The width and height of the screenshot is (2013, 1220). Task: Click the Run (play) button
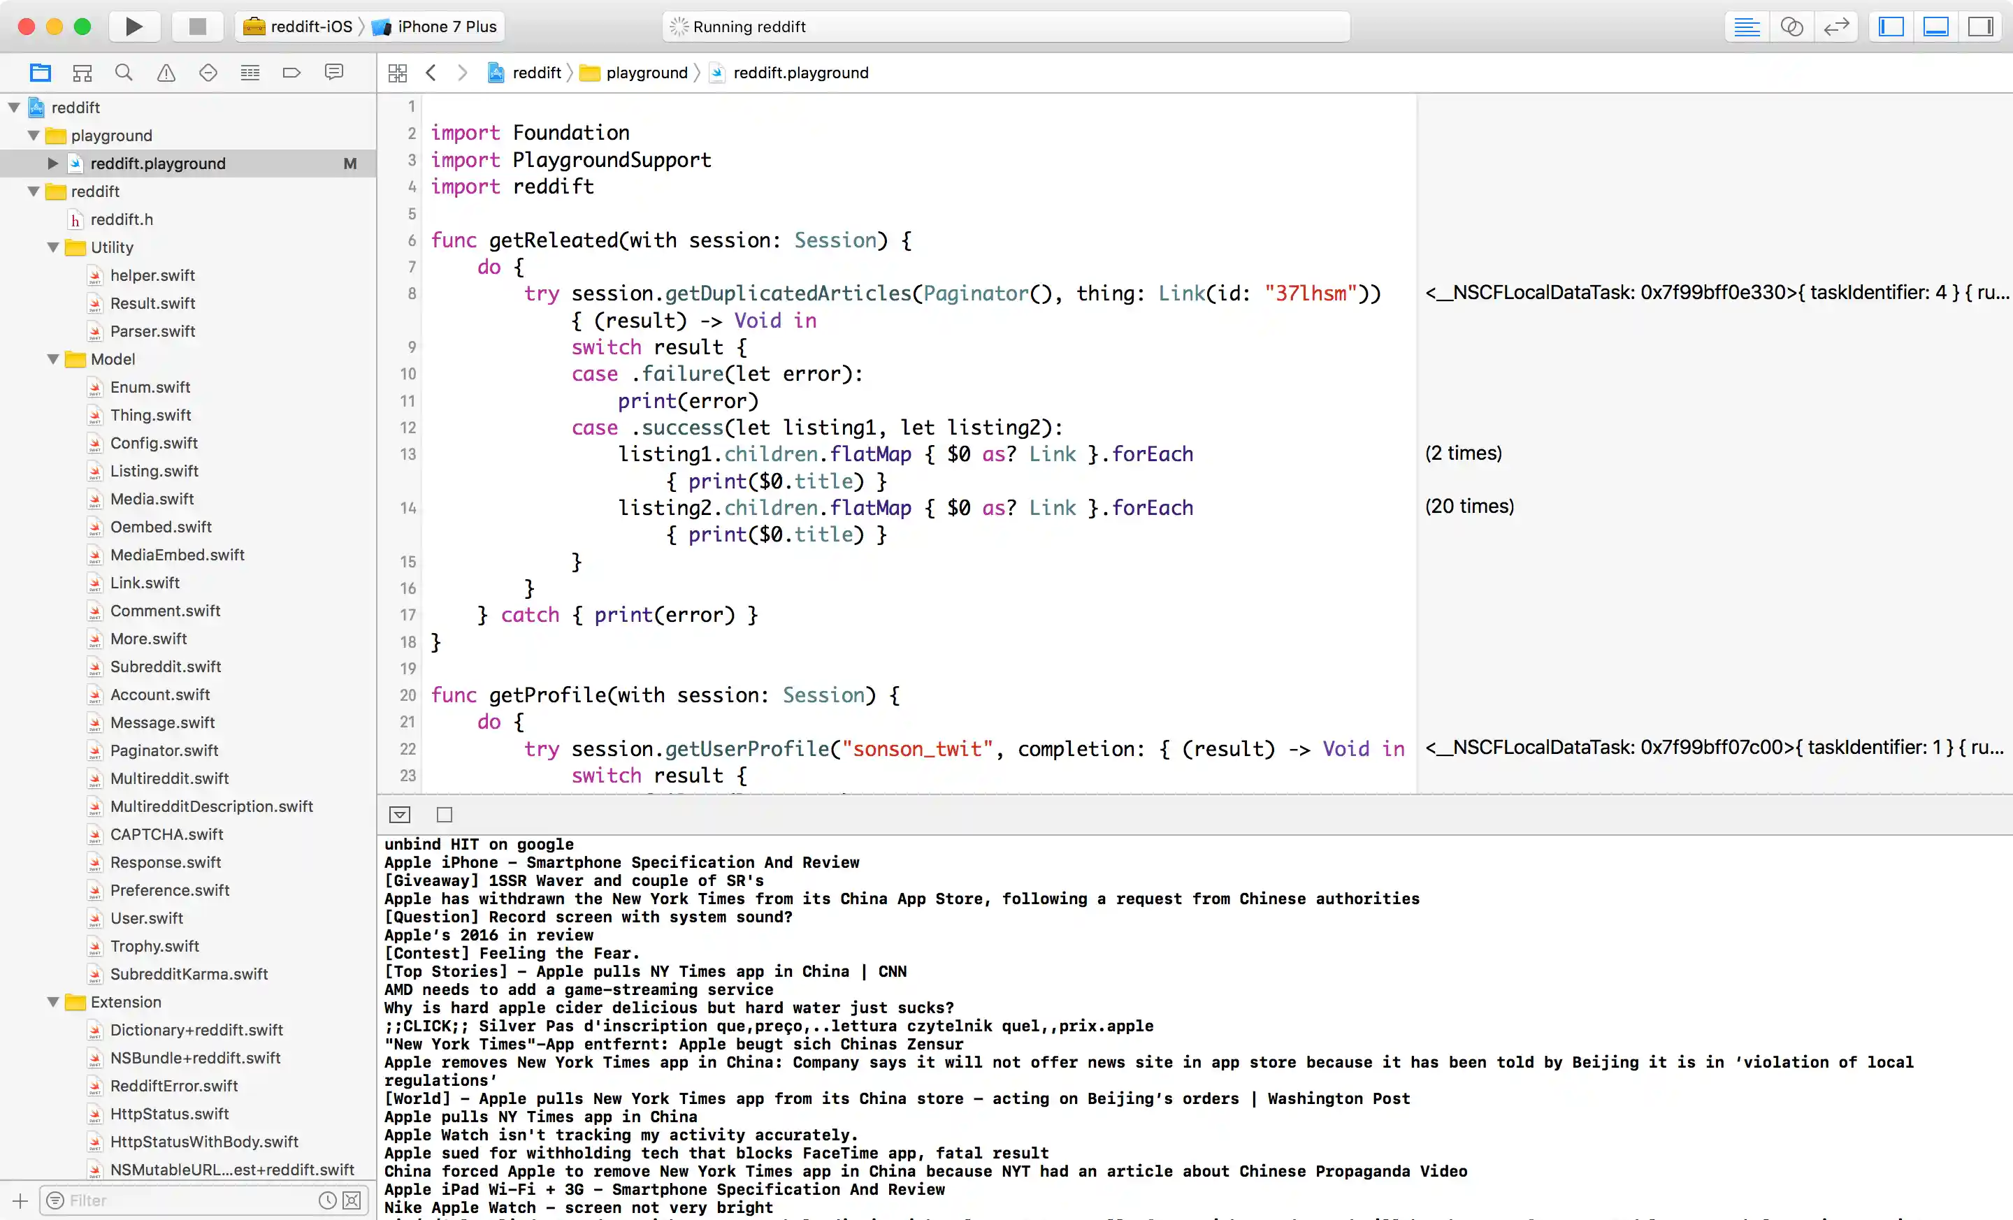(x=134, y=26)
